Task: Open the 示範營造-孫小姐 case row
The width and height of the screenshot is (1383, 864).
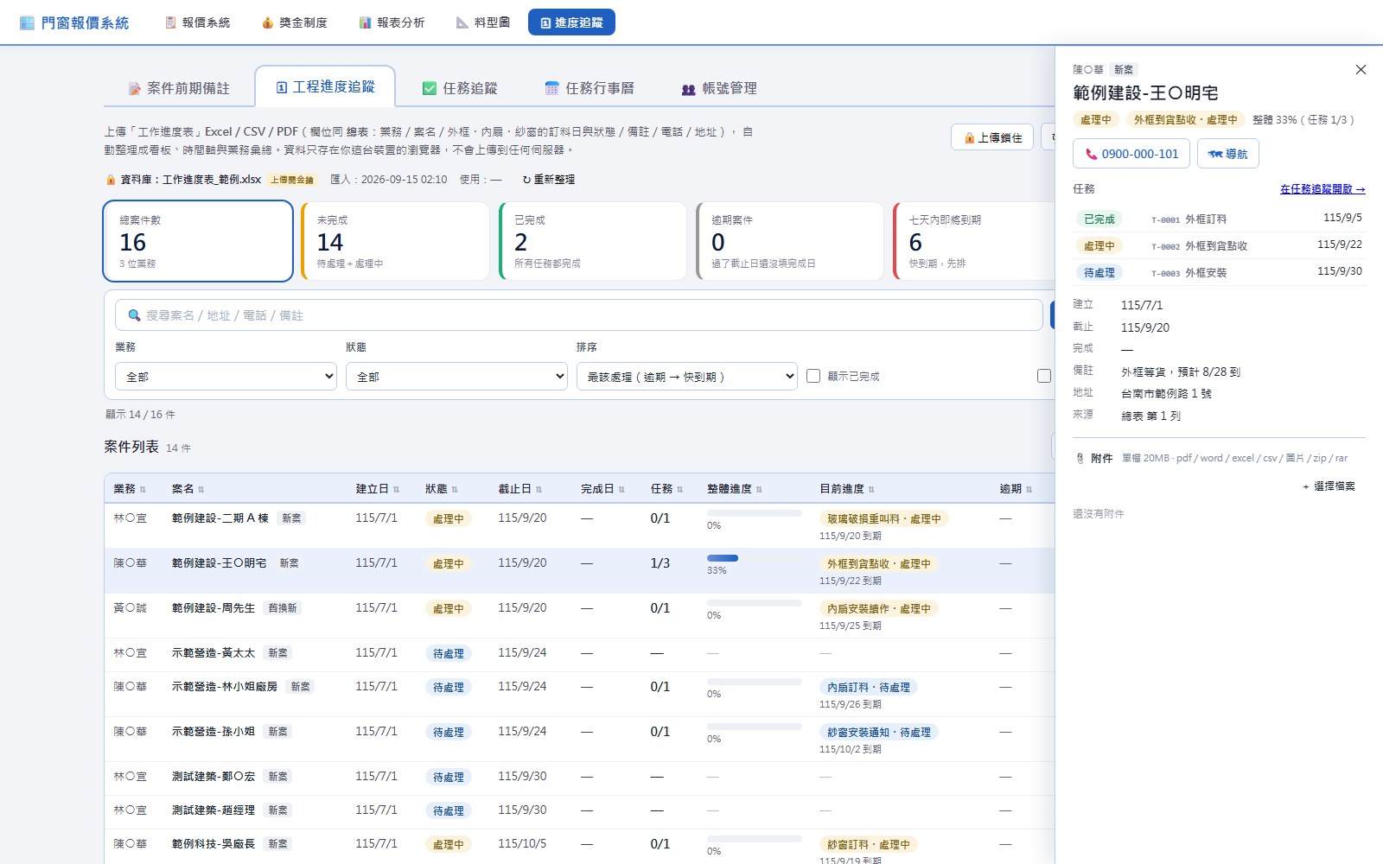Action: coord(579,740)
